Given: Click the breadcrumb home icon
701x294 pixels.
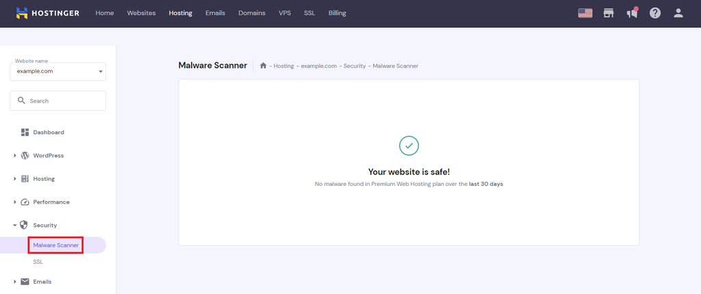Looking at the screenshot, I should pyautogui.click(x=263, y=66).
